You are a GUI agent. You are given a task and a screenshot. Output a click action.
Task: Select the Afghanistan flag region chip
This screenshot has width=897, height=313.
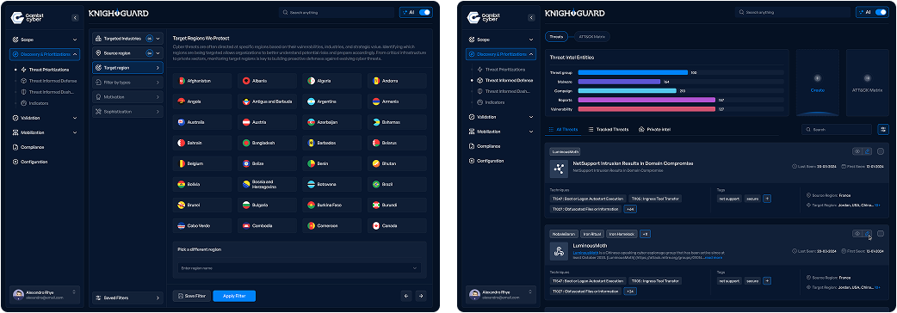click(x=202, y=81)
